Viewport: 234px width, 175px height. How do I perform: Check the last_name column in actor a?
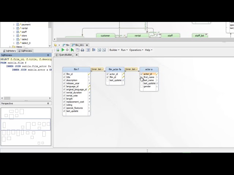point(141,80)
